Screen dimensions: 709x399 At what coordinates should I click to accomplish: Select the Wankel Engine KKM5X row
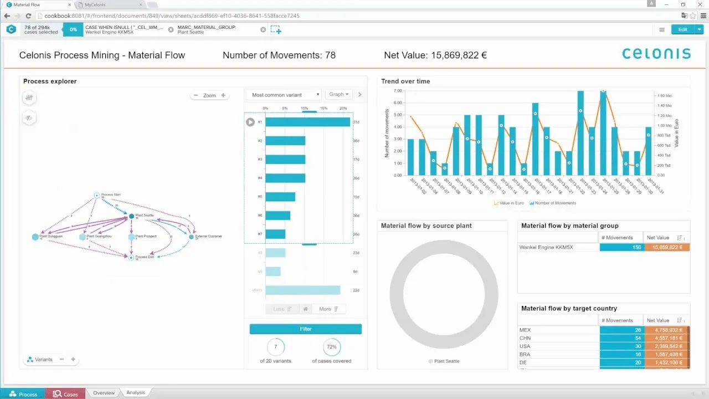click(604, 247)
